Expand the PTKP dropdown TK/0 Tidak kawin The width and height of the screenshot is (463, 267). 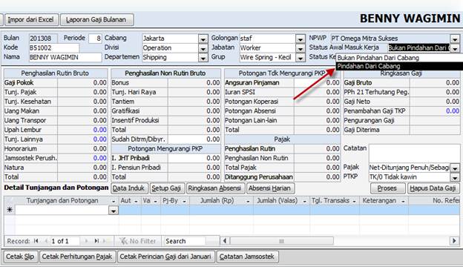coord(455,177)
